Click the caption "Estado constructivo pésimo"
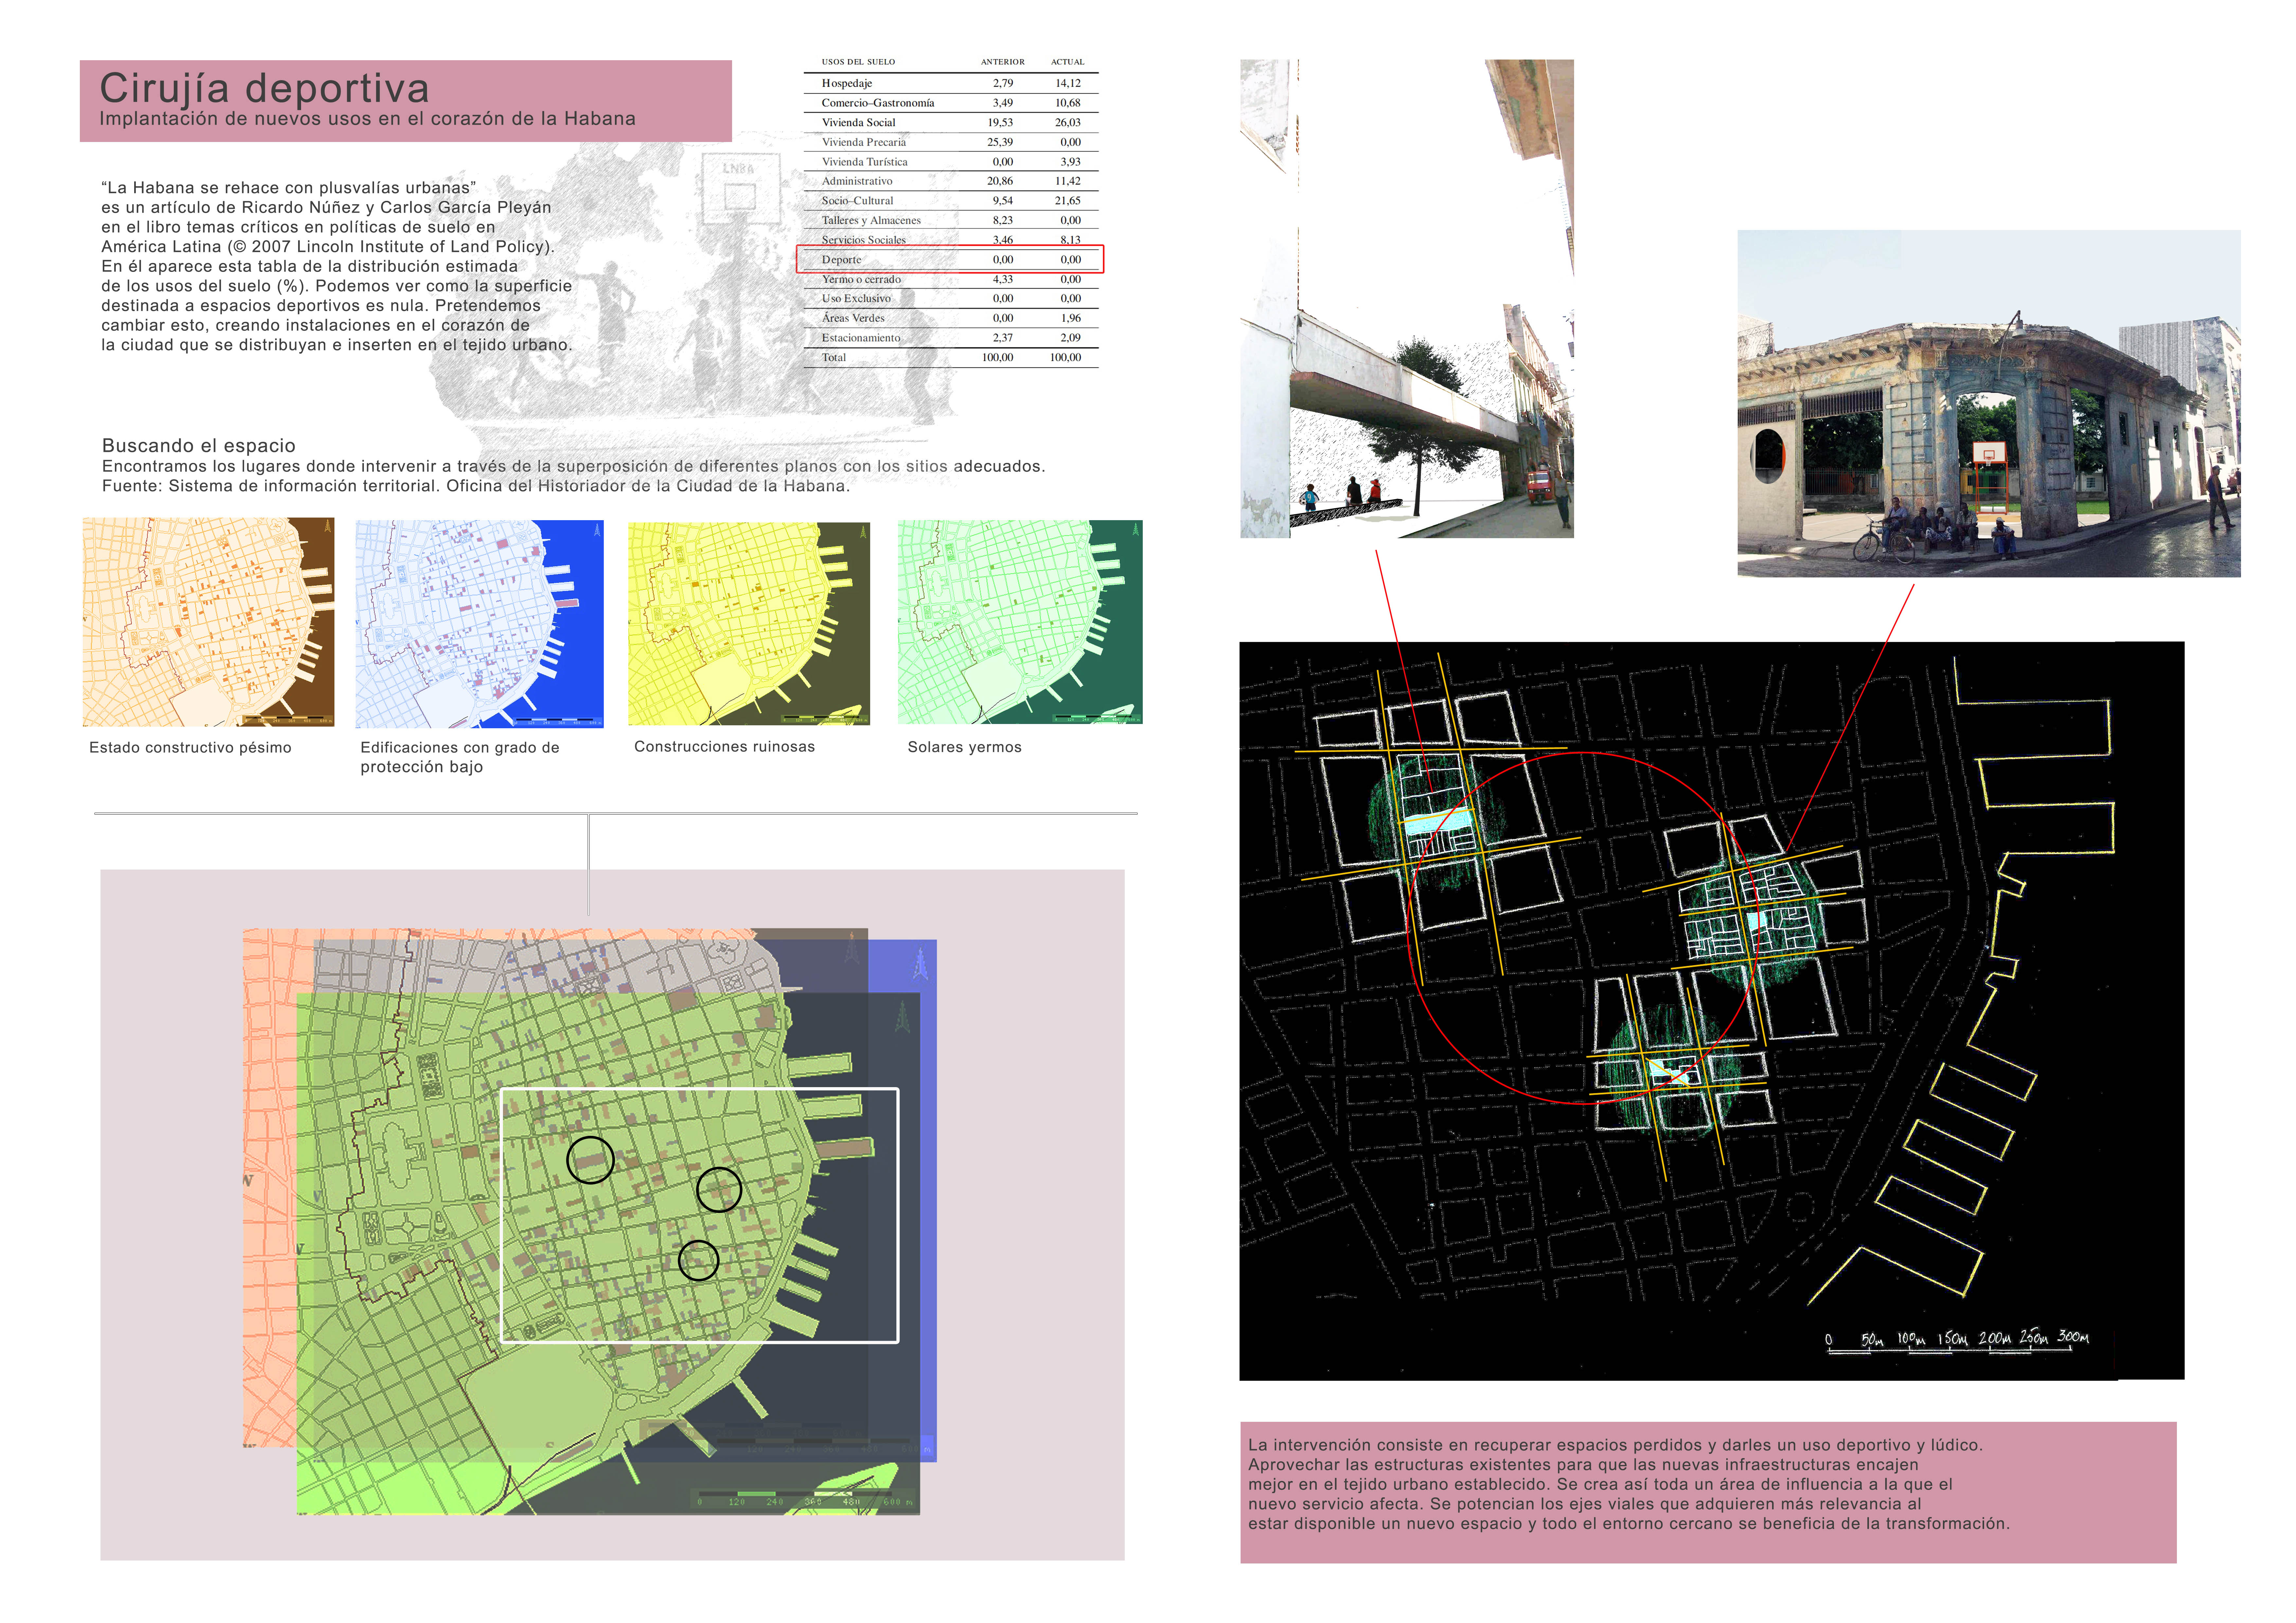 point(190,748)
